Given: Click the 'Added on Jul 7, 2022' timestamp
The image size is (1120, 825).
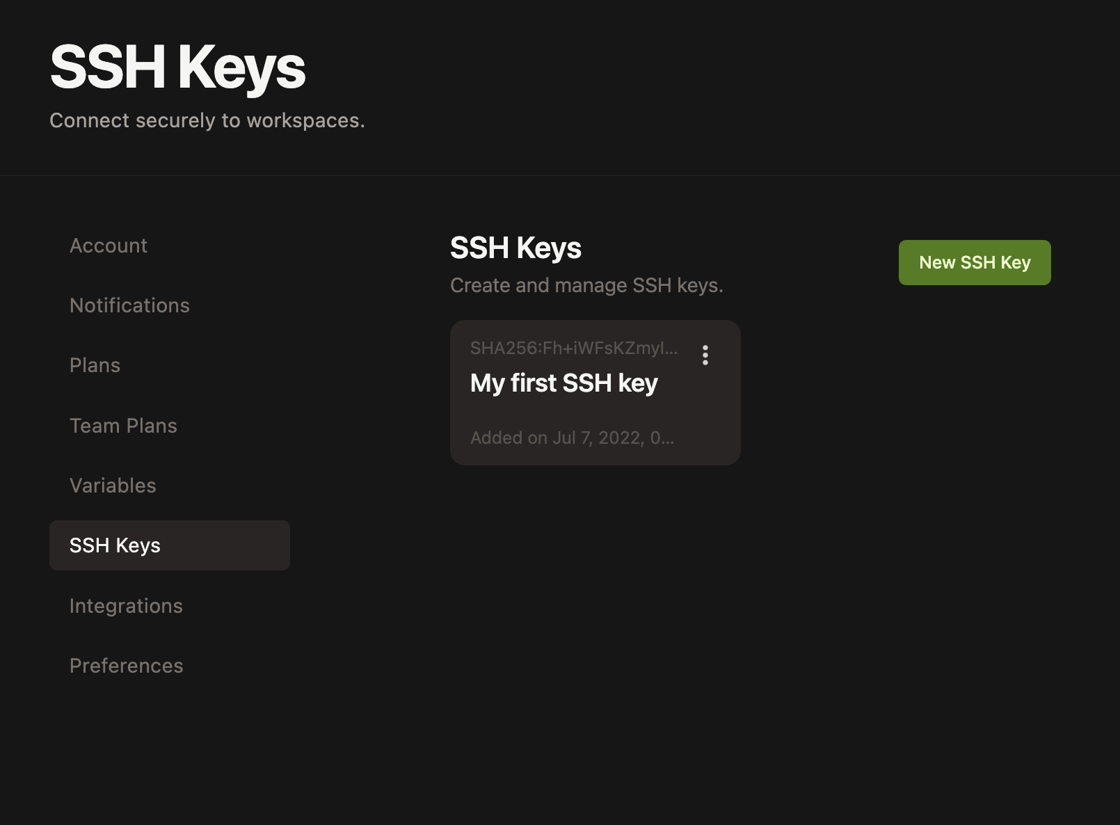Looking at the screenshot, I should [573, 438].
